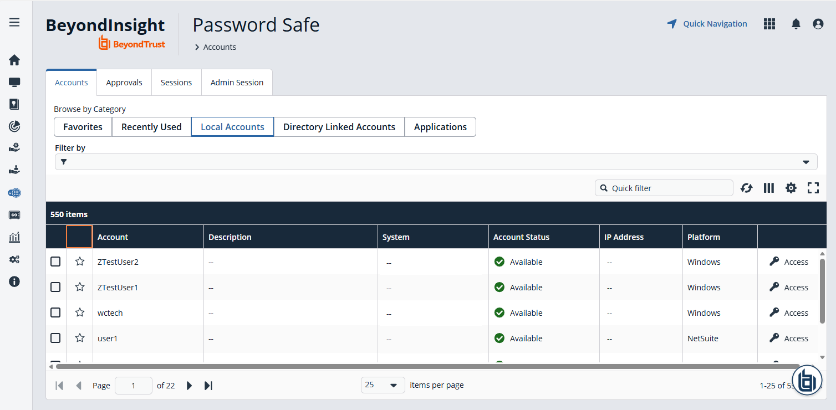Select the Home icon in the sidebar
836x410 pixels.
[14, 60]
